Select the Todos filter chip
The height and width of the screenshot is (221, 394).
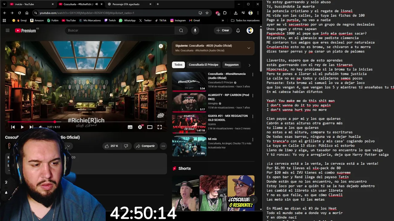[178, 65]
